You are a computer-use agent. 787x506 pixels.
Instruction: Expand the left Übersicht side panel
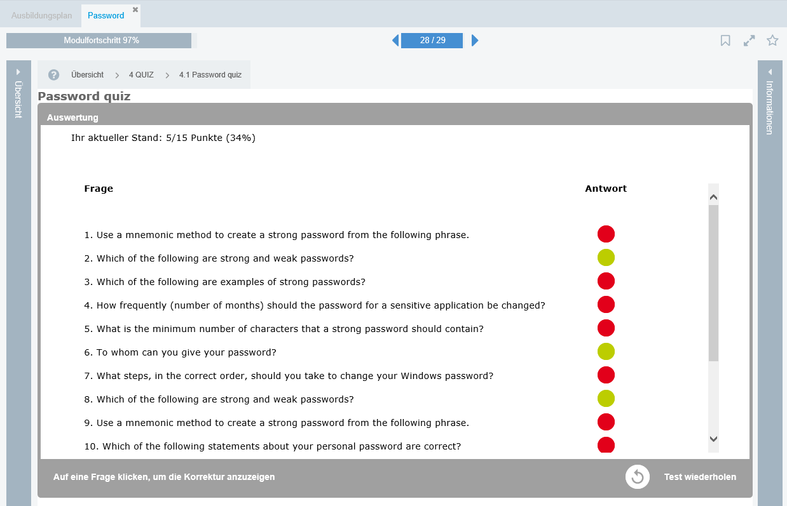point(18,95)
